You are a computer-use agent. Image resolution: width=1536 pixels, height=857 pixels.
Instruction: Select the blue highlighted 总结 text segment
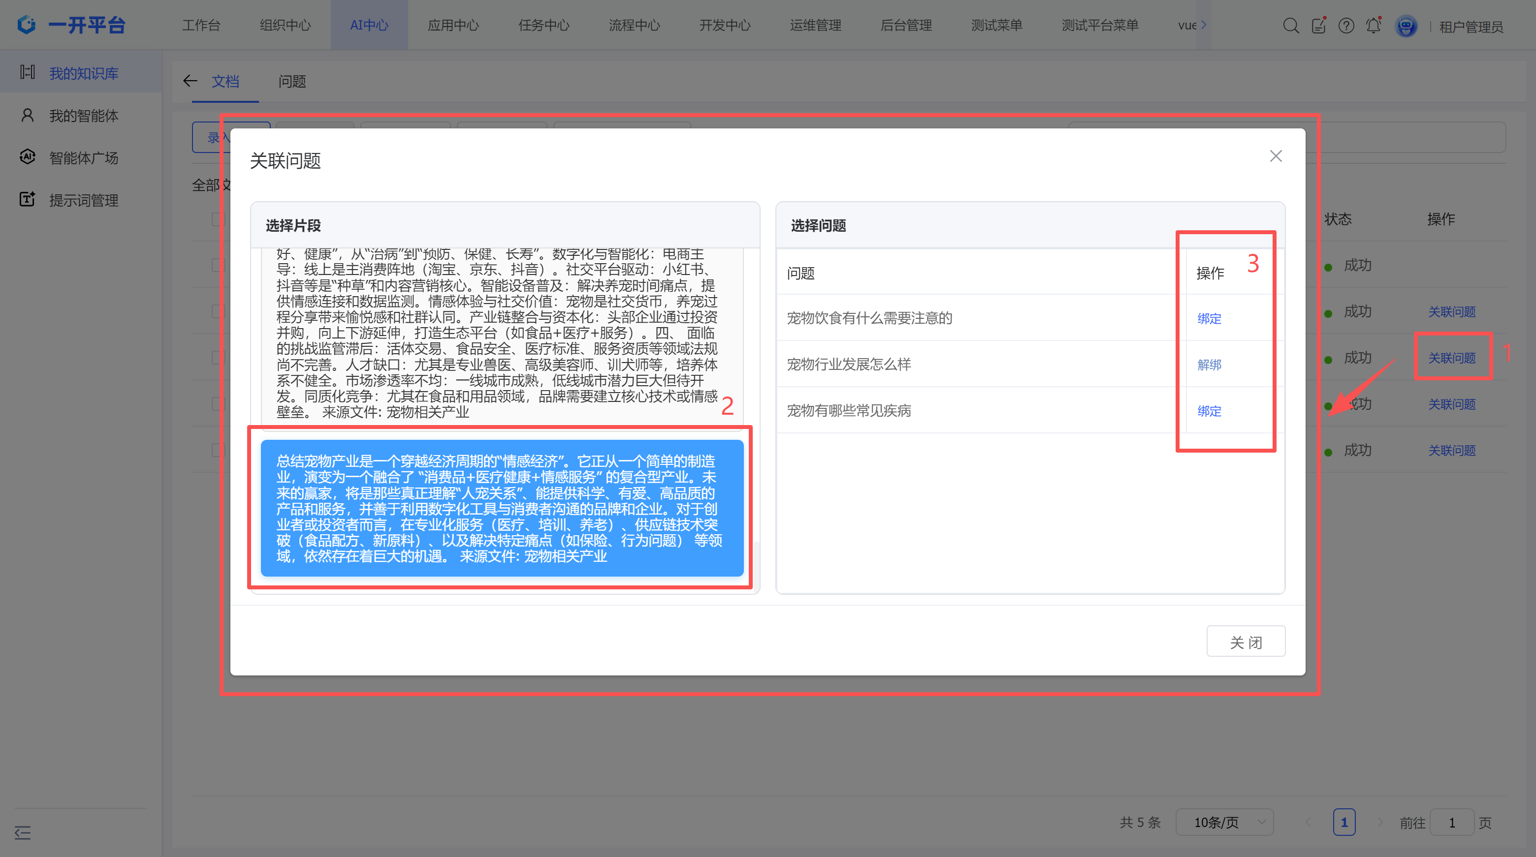[x=502, y=508]
